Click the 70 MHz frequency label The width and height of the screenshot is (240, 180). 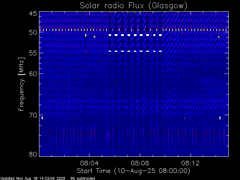33,115
